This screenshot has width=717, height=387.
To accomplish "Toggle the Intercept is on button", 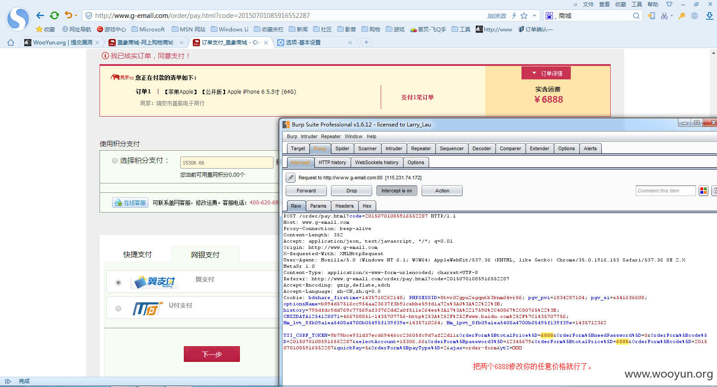I will click(x=397, y=191).
